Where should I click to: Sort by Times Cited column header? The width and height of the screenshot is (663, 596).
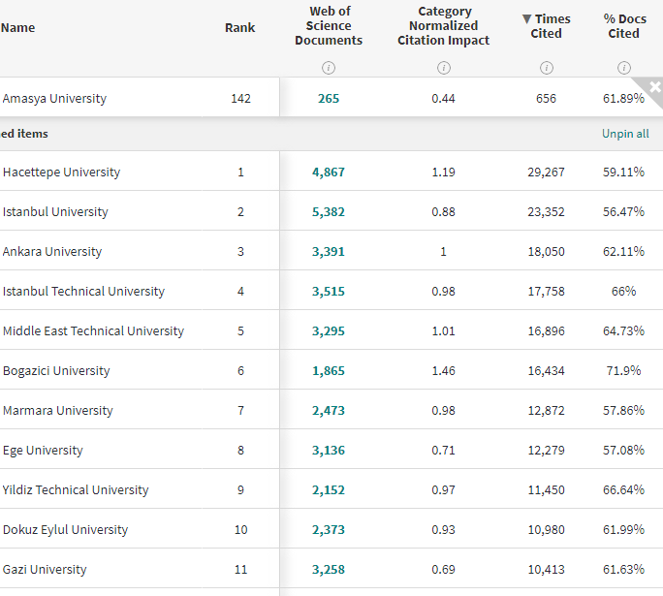(x=547, y=26)
